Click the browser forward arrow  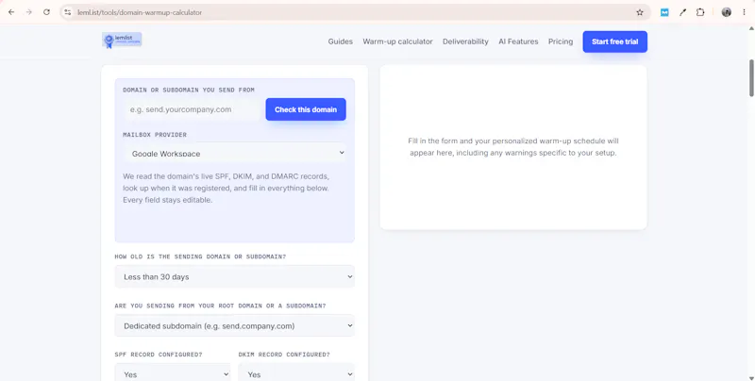coord(29,12)
